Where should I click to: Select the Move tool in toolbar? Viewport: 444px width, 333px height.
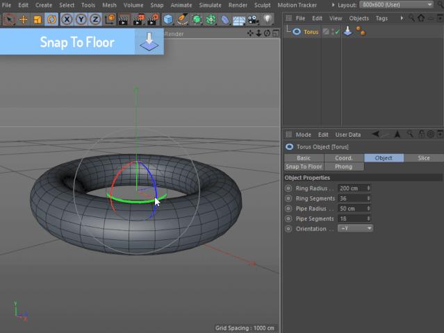click(x=23, y=19)
